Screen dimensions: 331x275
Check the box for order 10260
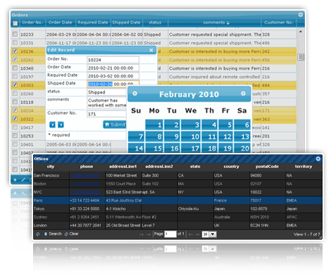tap(15, 93)
